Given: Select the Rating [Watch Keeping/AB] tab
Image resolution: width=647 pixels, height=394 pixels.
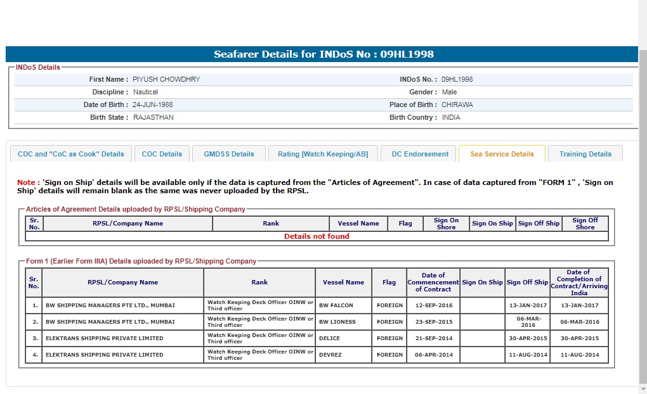Looking at the screenshot, I should [x=322, y=154].
